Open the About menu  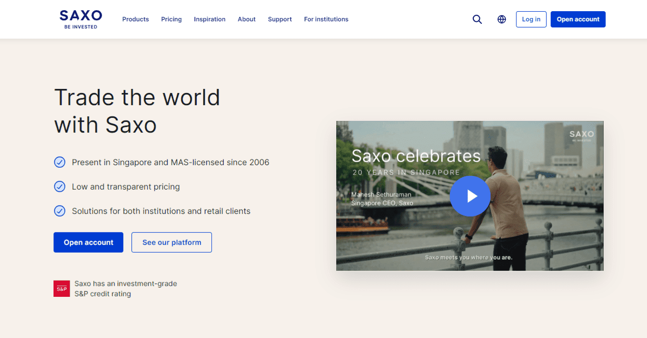[x=247, y=19]
